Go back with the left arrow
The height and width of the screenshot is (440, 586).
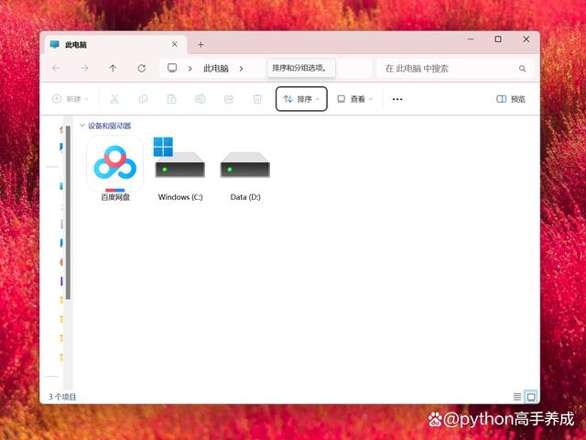click(x=56, y=68)
